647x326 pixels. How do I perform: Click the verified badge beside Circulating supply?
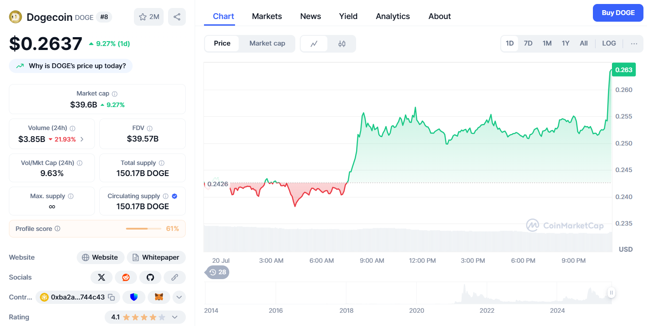175,196
